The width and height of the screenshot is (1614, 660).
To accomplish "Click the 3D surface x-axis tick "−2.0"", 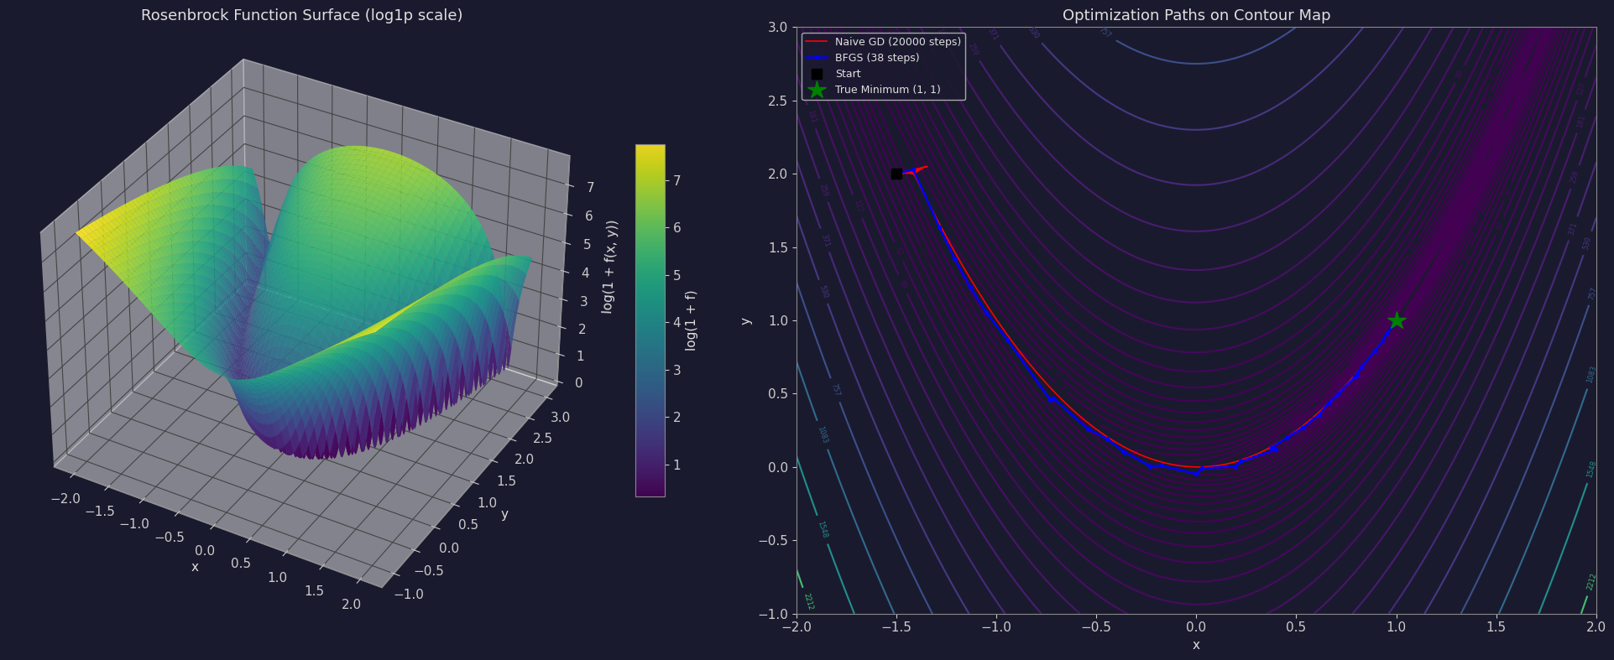I will click(x=65, y=499).
